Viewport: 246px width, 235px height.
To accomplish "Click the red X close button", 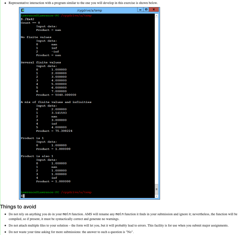I will click(154, 9).
